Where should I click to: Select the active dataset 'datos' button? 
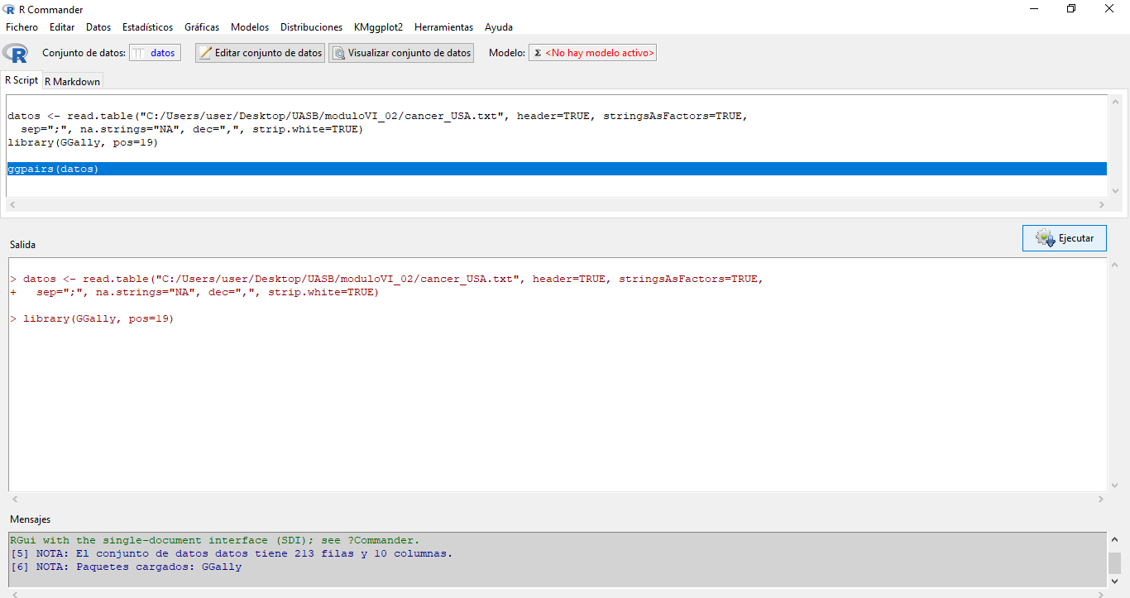[x=155, y=53]
